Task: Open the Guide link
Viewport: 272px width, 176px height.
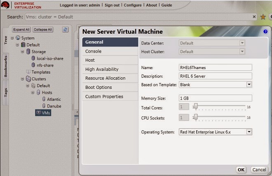Action: tap(167, 5)
